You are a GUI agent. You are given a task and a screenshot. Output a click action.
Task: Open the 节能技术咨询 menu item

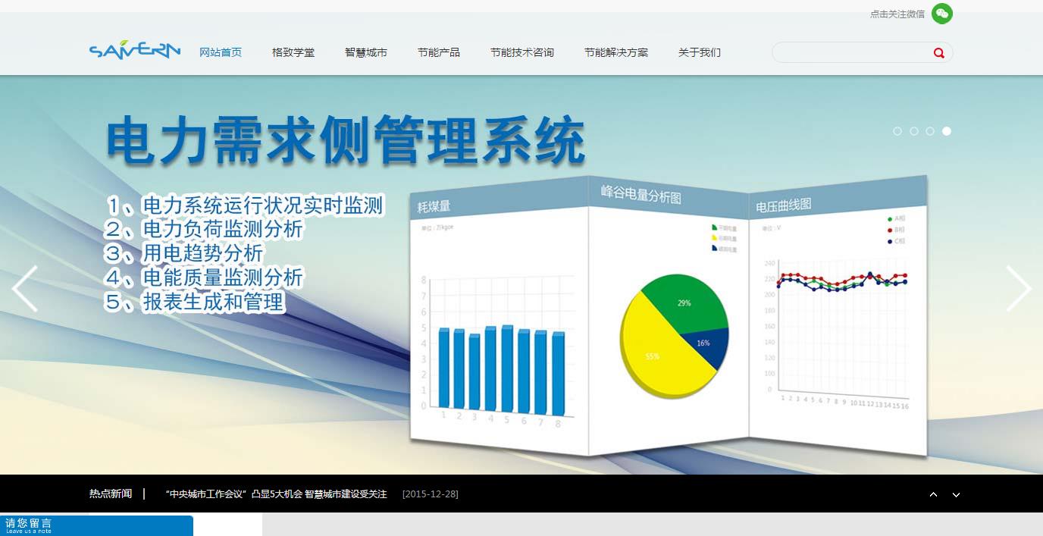522,52
